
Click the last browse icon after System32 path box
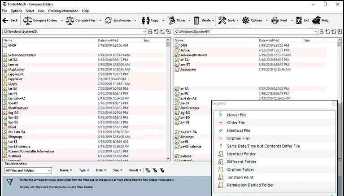pyautogui.click(x=168, y=31)
